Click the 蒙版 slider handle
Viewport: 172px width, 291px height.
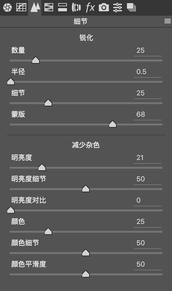click(x=113, y=124)
